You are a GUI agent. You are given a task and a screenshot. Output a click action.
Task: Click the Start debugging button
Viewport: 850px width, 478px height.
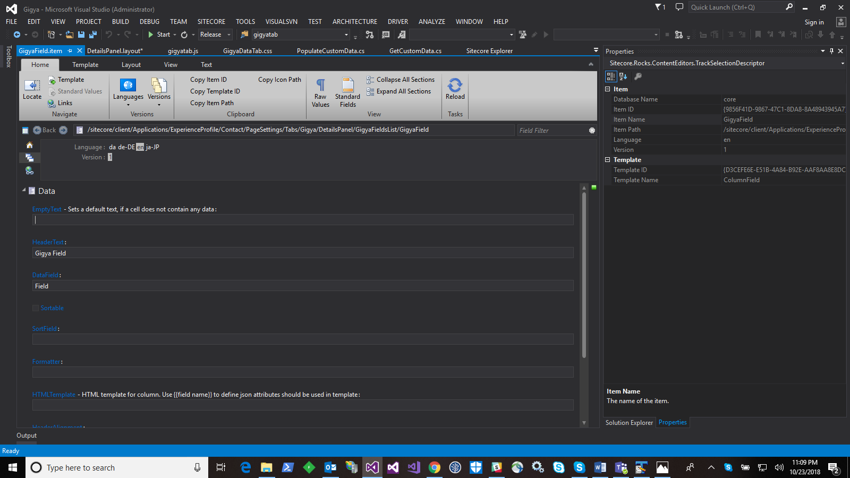pos(158,35)
